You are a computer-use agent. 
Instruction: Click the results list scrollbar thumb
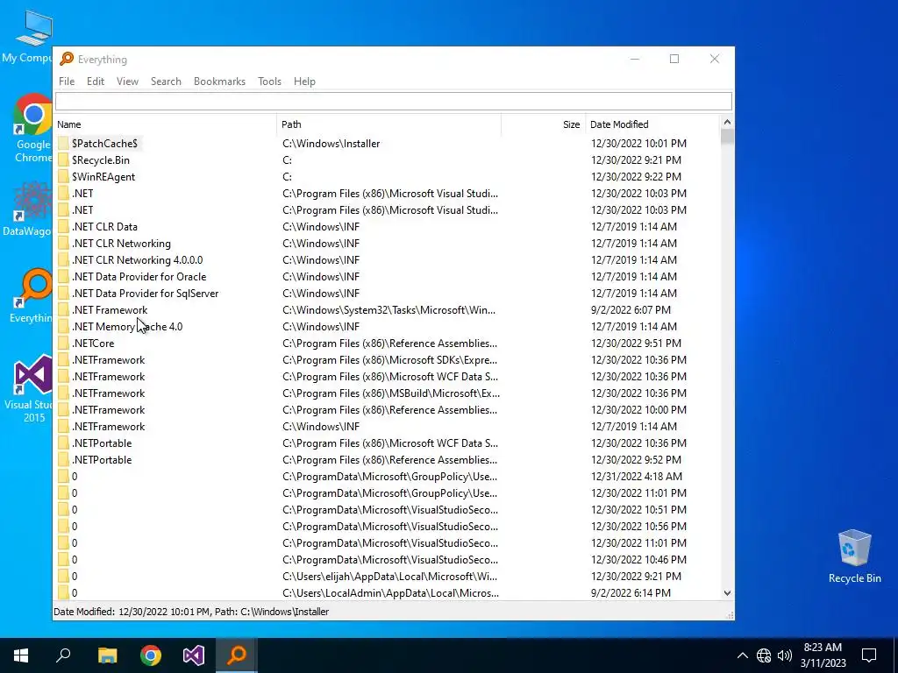pos(727,137)
